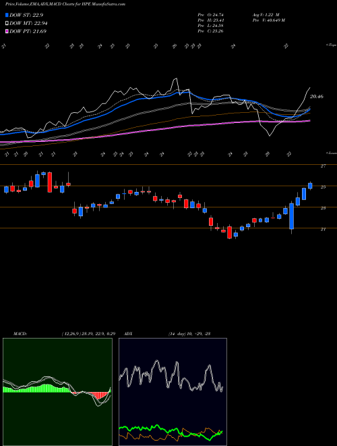Click the 'Pre C: 25.26' value

pos(210,31)
